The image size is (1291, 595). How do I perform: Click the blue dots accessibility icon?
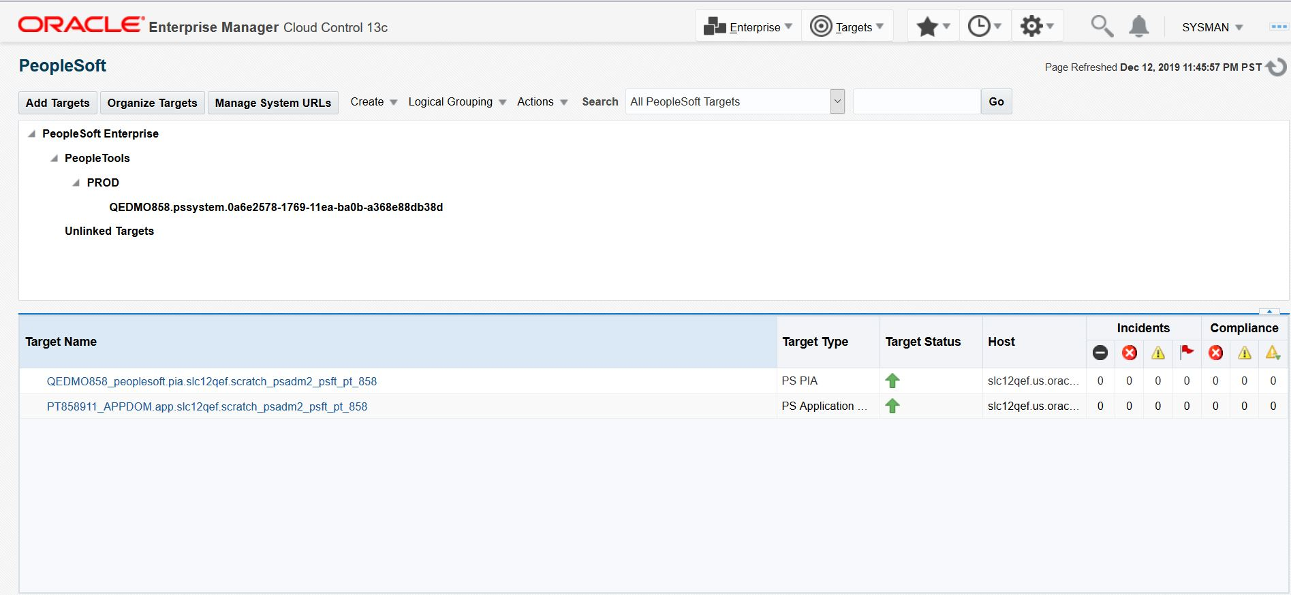[x=1278, y=27]
